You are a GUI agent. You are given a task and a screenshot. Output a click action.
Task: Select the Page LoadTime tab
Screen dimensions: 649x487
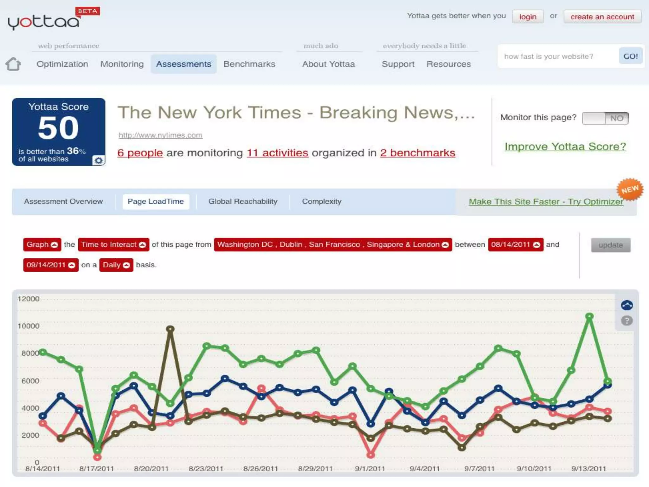click(156, 202)
